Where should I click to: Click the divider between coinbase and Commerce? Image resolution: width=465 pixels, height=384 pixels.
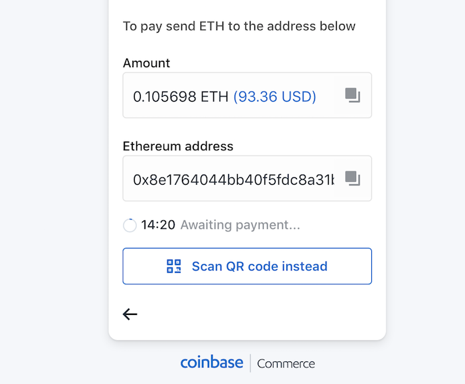(250, 363)
